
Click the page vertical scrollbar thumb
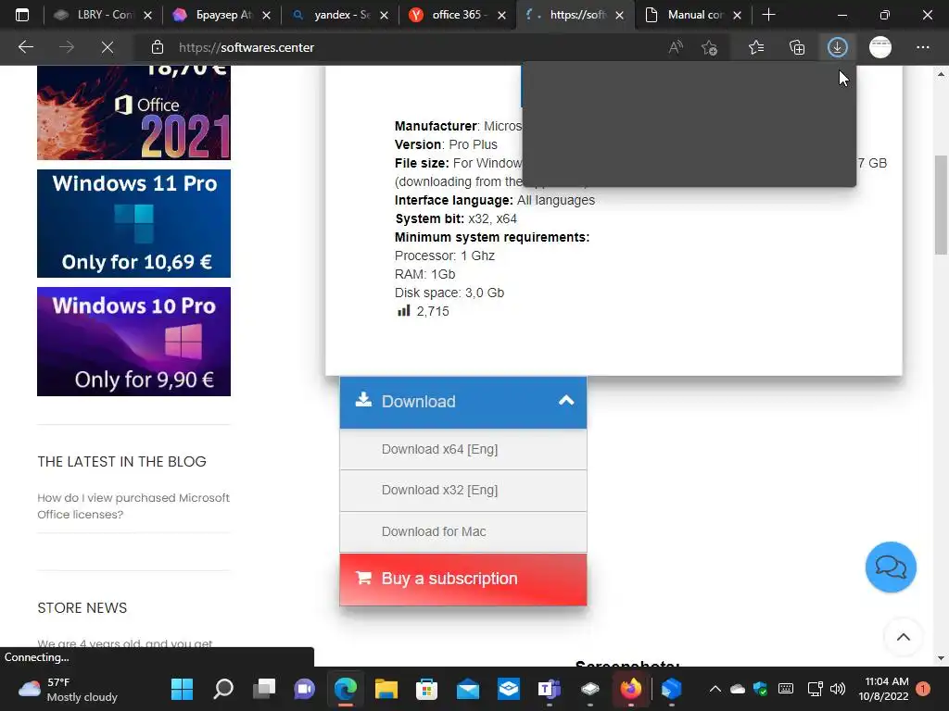pos(941,205)
